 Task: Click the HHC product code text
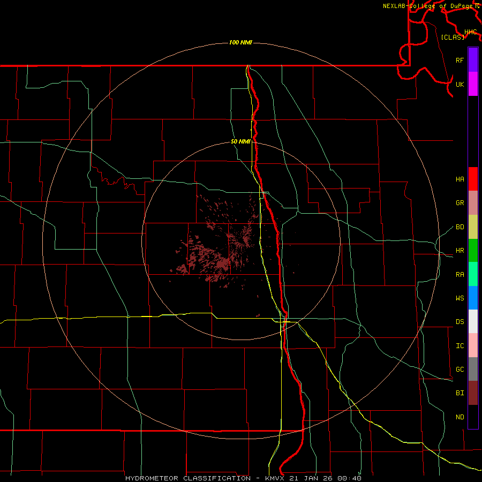tap(471, 32)
